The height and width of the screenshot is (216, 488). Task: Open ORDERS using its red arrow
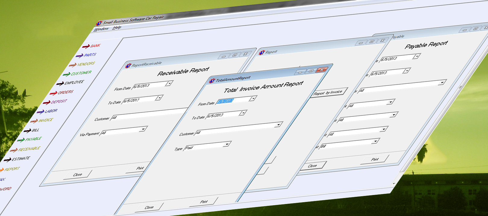pyautogui.click(x=53, y=93)
